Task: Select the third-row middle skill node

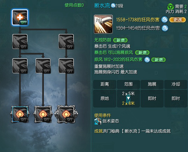Action: click(43, 66)
